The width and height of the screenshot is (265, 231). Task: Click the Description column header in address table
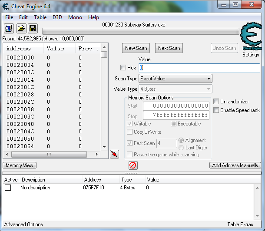click(51, 180)
